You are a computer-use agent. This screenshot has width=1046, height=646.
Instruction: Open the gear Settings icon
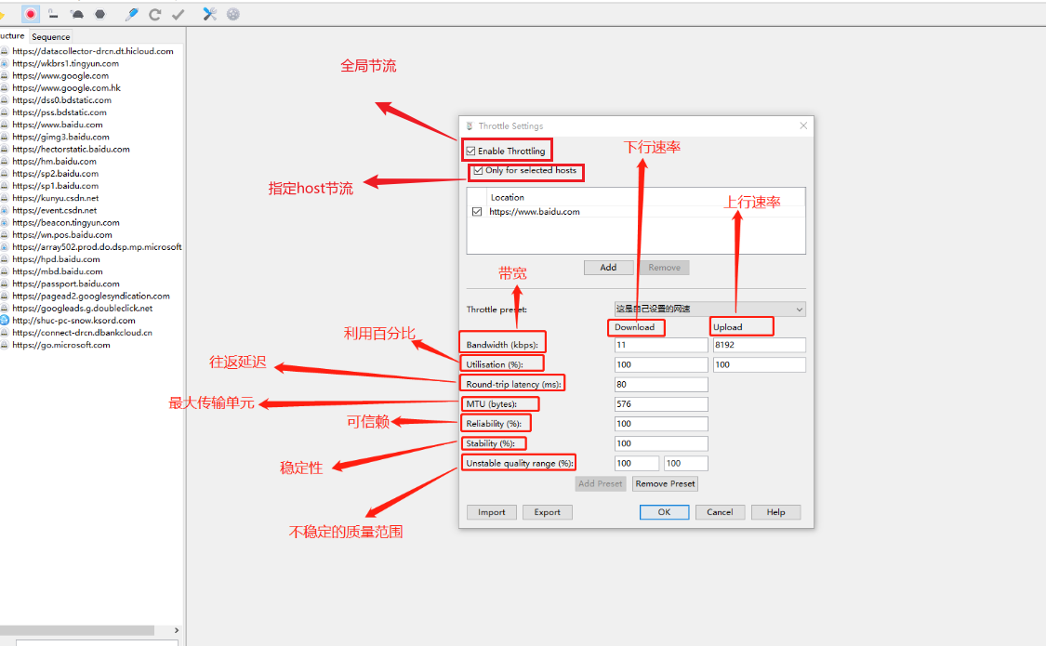pos(232,14)
